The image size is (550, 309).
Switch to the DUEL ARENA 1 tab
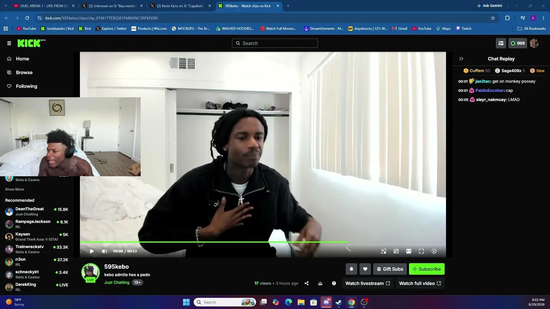click(44, 6)
